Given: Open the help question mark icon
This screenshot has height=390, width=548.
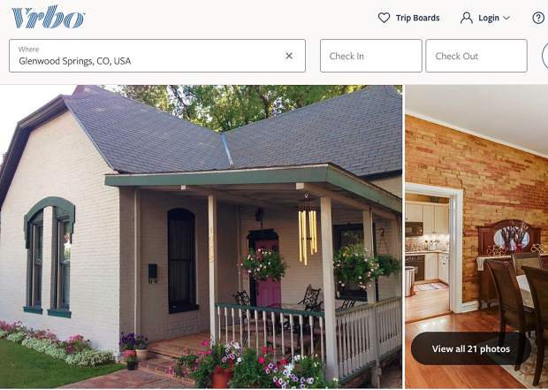Looking at the screenshot, I should 538,18.
